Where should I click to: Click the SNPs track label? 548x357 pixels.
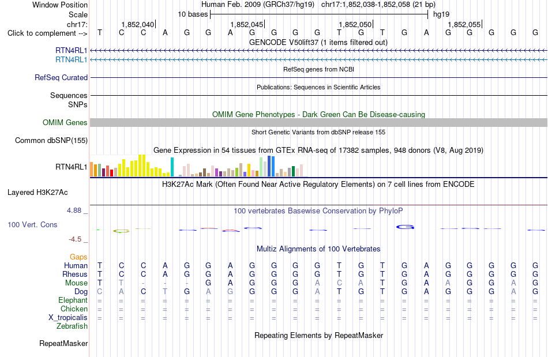pos(78,104)
